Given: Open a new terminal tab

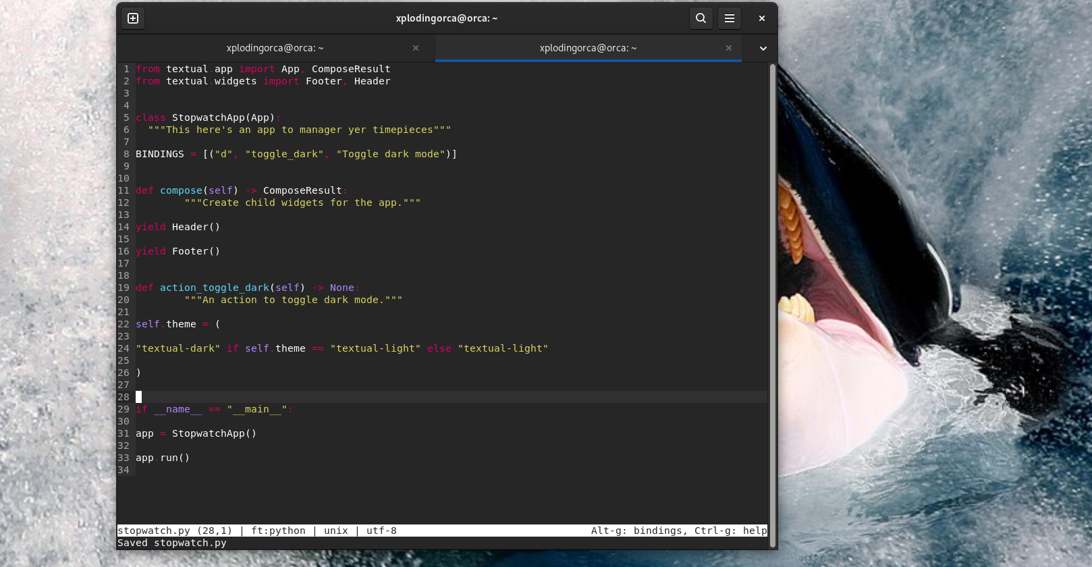Looking at the screenshot, I should (x=133, y=18).
